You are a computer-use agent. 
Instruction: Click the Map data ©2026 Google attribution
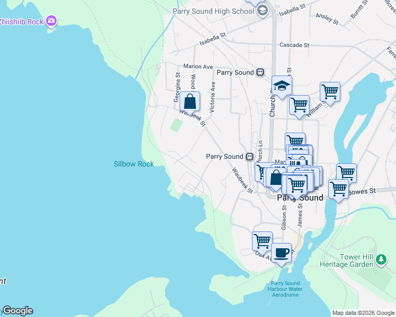tap(363, 313)
